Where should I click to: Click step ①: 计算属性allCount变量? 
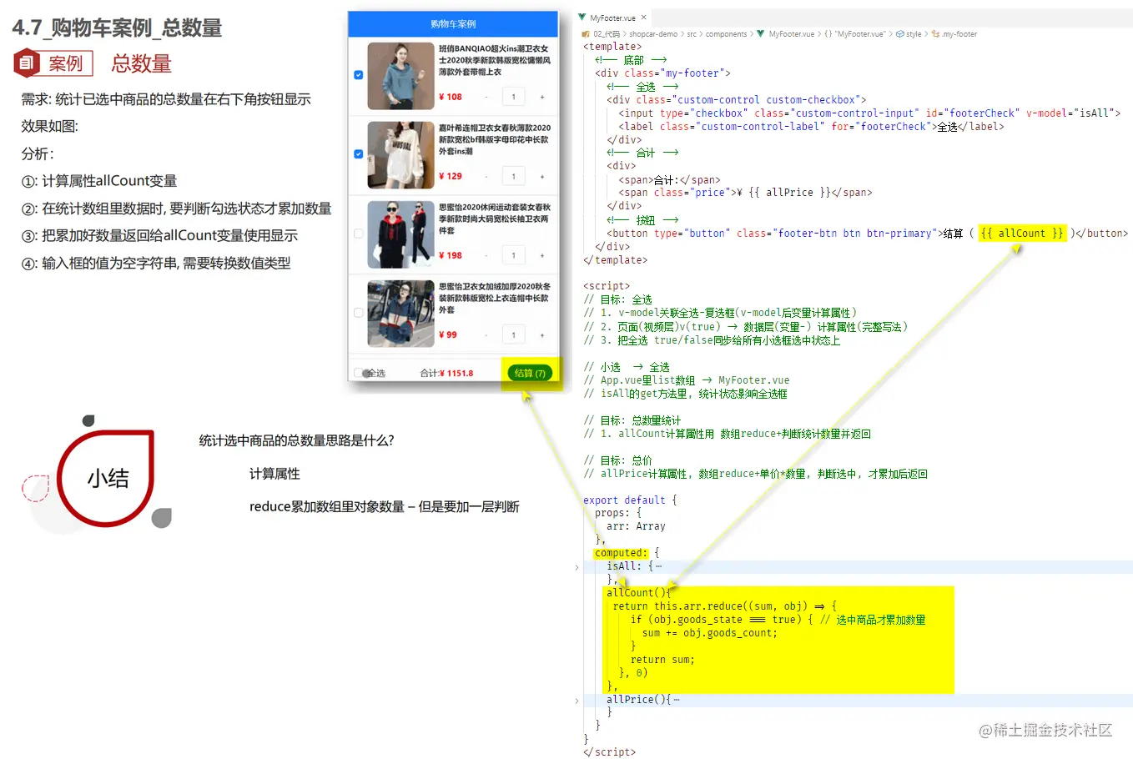[x=99, y=181]
